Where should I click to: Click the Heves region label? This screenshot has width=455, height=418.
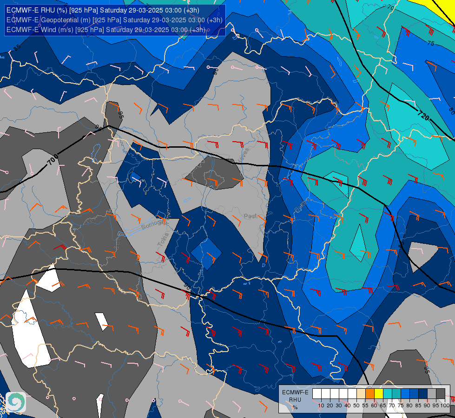pos(244,155)
